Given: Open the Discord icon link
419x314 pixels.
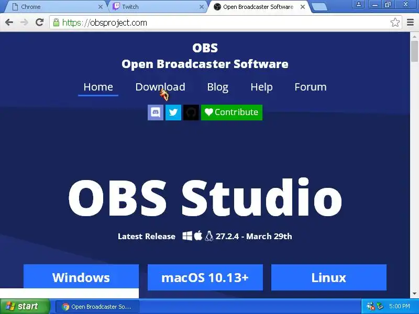Looking at the screenshot, I should click(156, 113).
